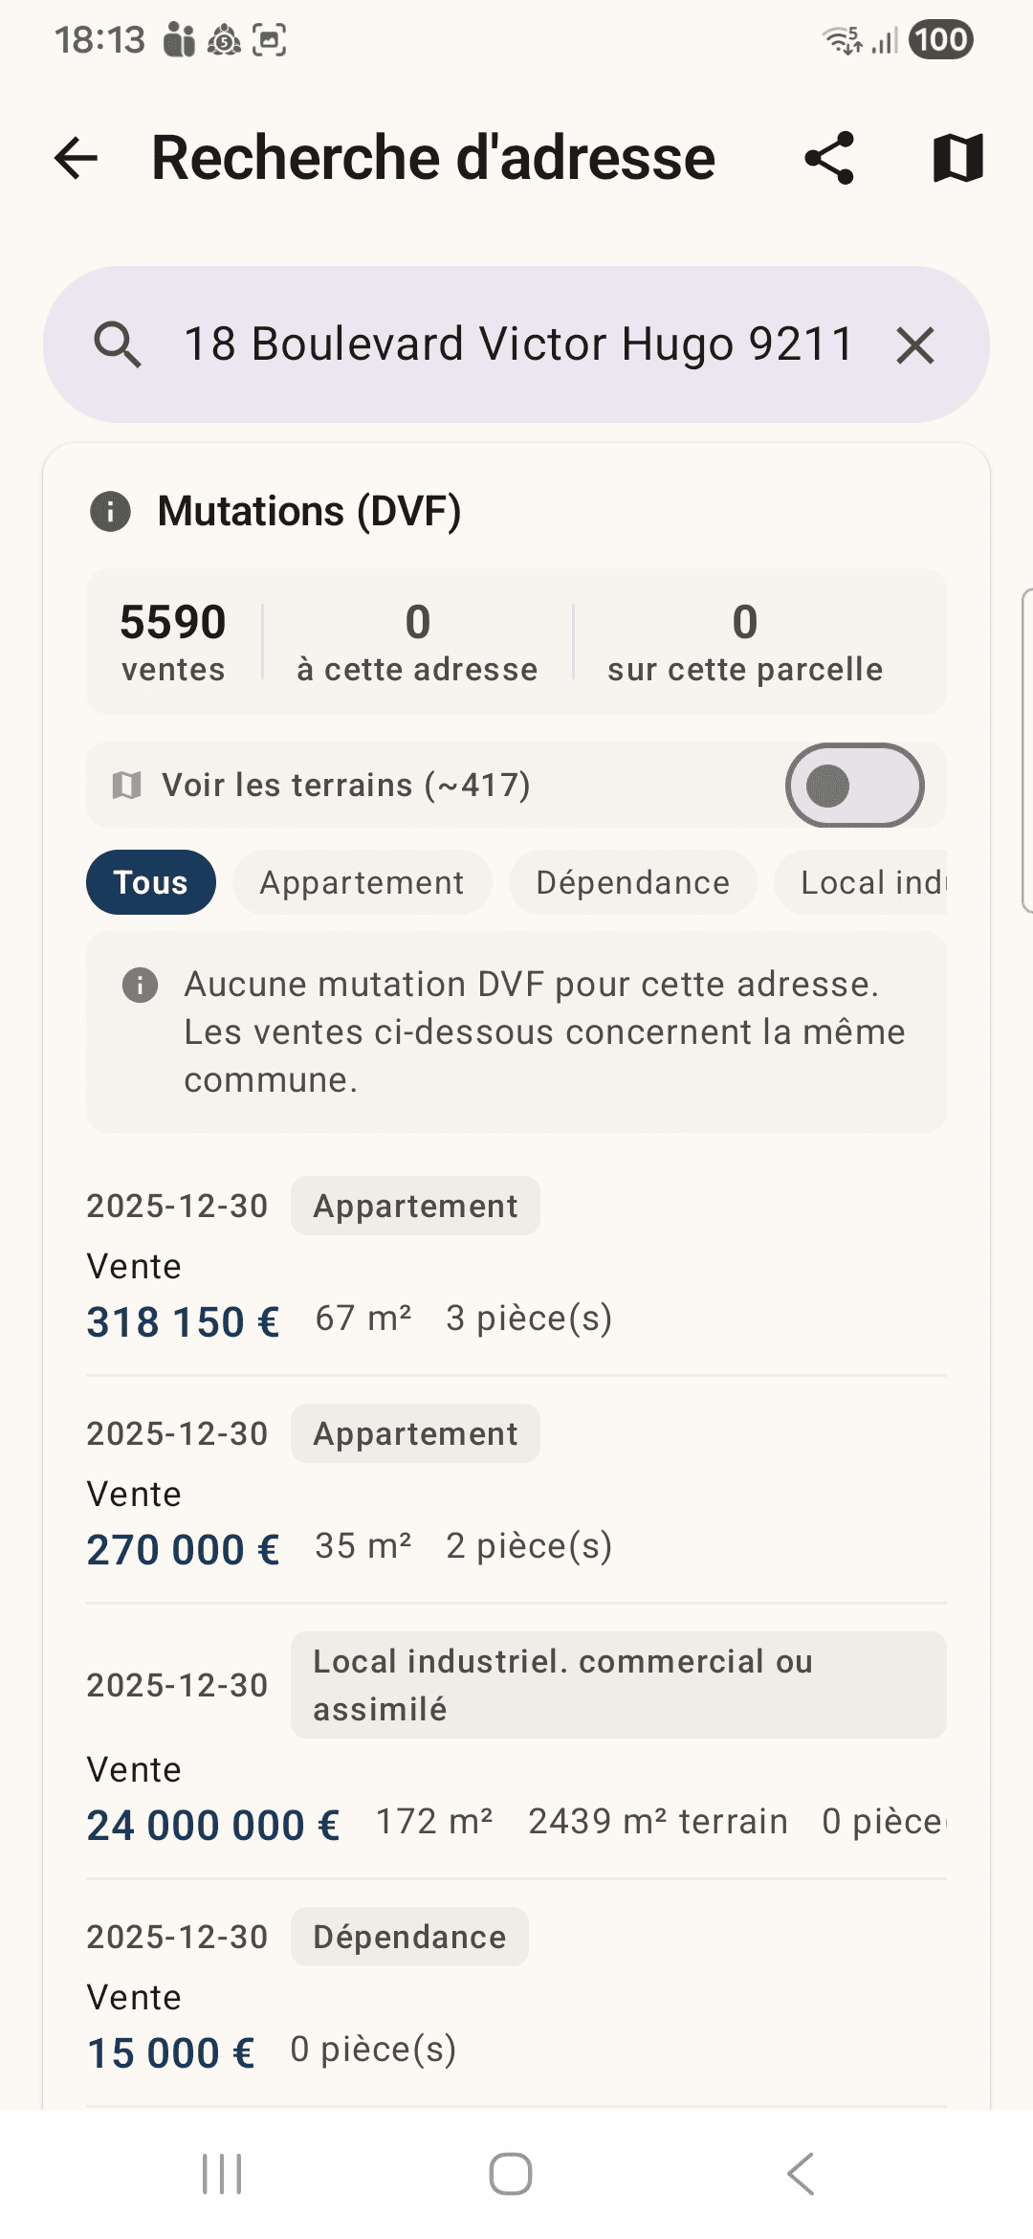The width and height of the screenshot is (1033, 2239).
Task: Tap info icon in no-mutation notice
Action: (x=140, y=985)
